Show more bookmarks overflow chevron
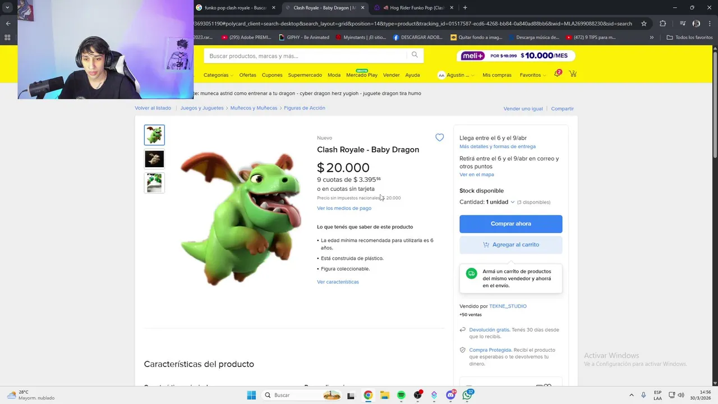 click(x=652, y=38)
